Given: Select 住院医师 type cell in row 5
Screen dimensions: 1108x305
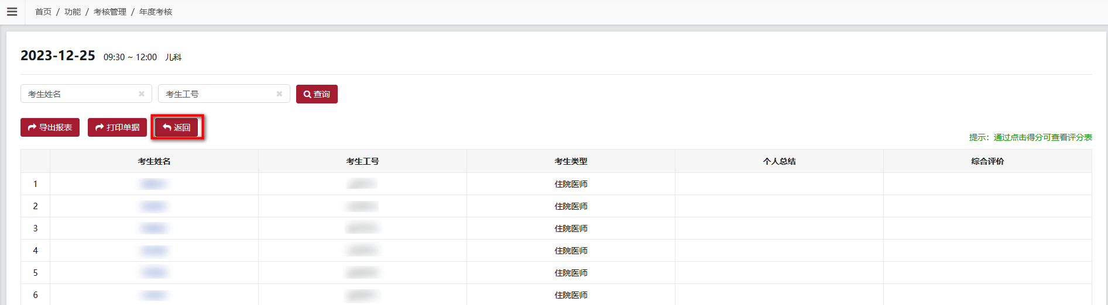Looking at the screenshot, I should (571, 273).
